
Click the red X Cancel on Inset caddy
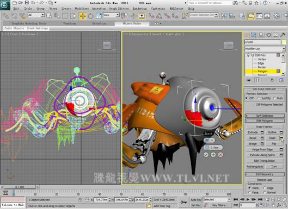coord(220,155)
